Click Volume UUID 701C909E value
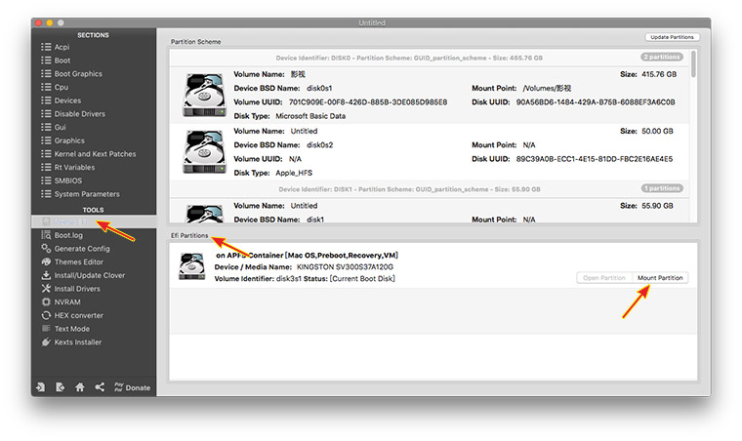The width and height of the screenshot is (742, 441). 368,102
